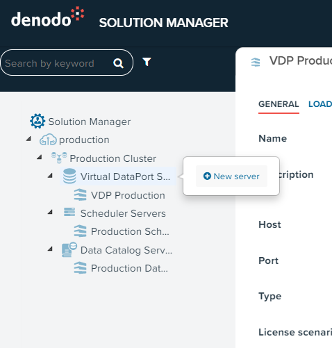332x348 pixels.
Task: Collapse the Production Cluster node
Action: (x=40, y=157)
